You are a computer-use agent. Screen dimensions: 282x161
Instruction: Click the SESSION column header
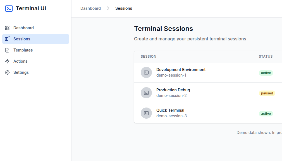(x=148, y=57)
